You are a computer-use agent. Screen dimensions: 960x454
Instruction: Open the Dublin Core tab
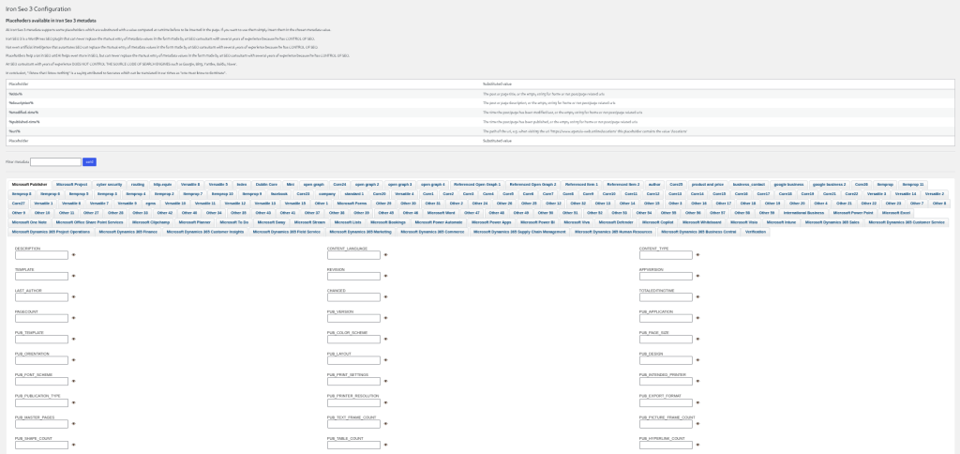point(266,185)
